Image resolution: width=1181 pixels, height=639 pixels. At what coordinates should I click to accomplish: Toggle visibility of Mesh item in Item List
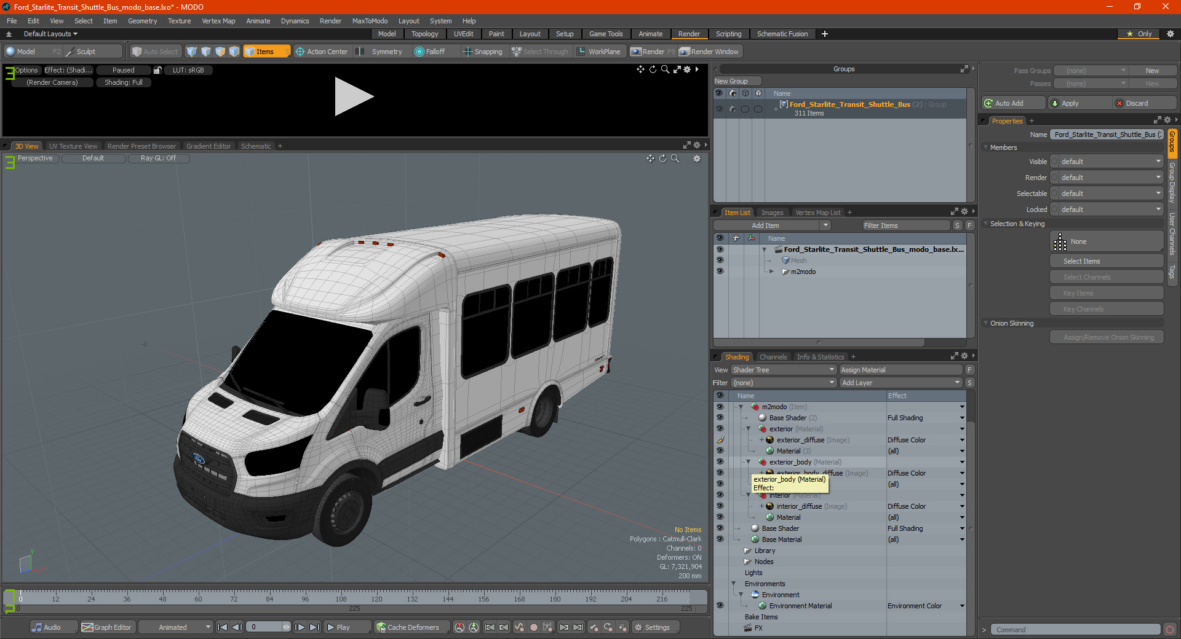point(720,261)
